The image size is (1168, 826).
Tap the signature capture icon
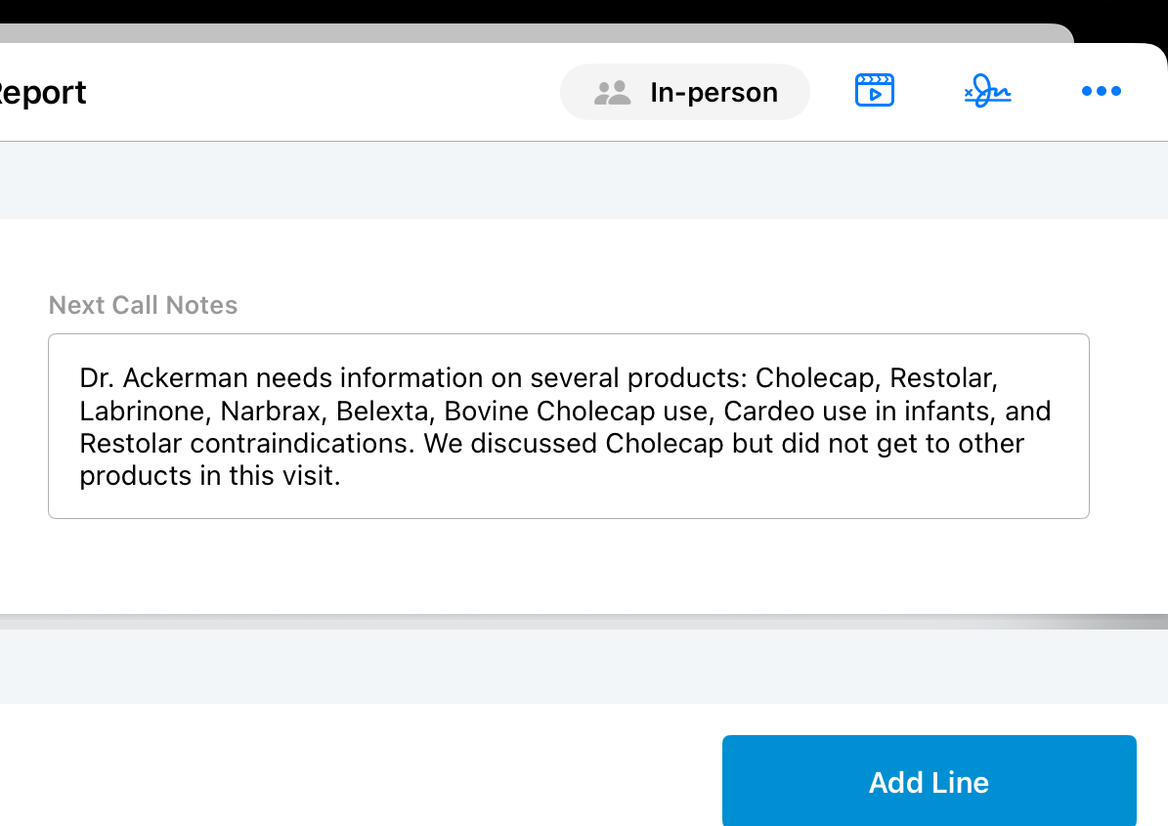[x=987, y=92]
